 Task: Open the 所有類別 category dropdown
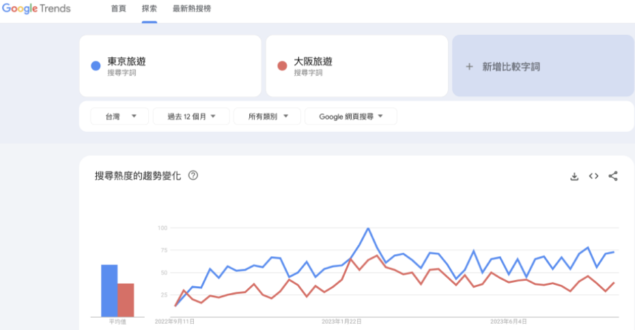click(x=267, y=116)
